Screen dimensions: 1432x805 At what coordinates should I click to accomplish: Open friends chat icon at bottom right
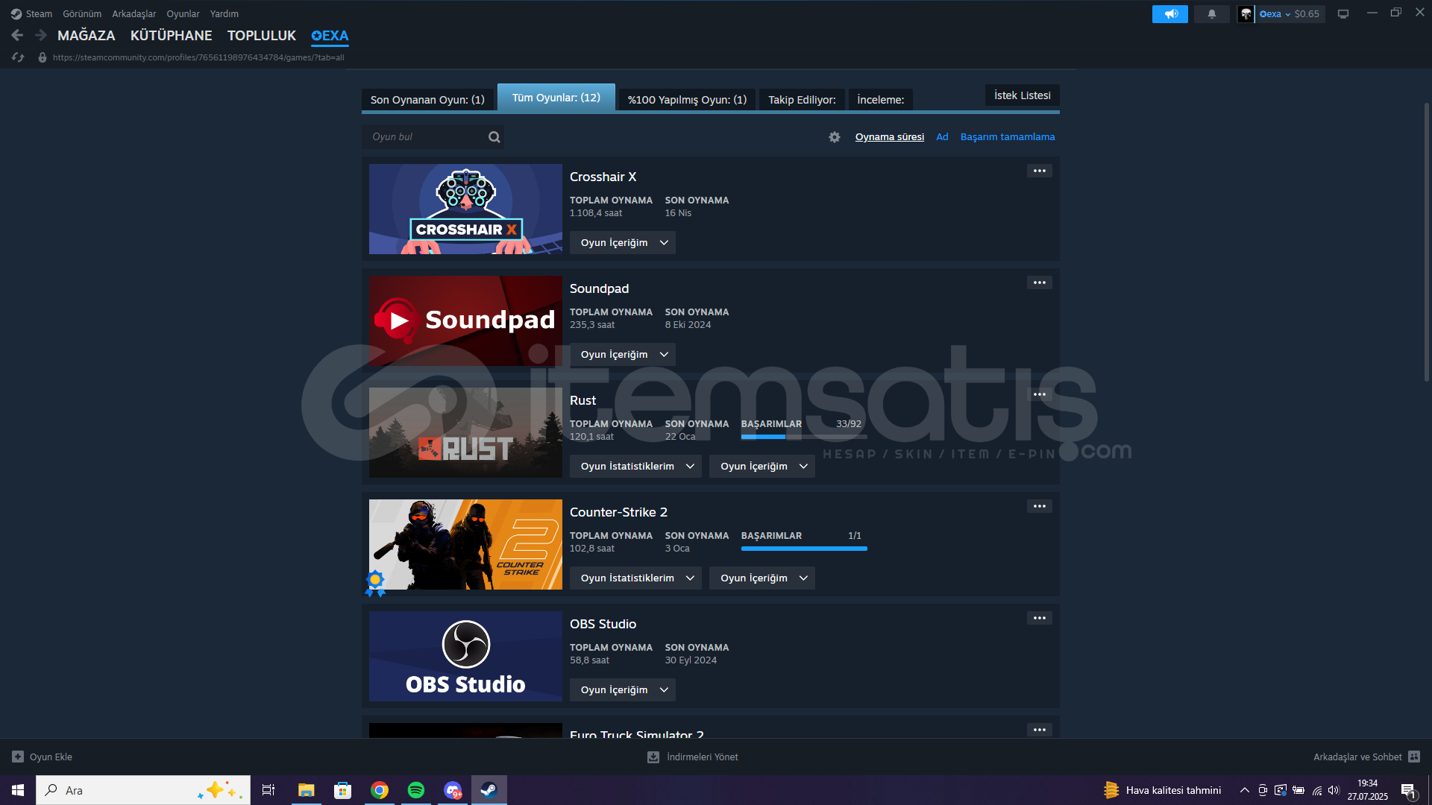(x=1414, y=757)
